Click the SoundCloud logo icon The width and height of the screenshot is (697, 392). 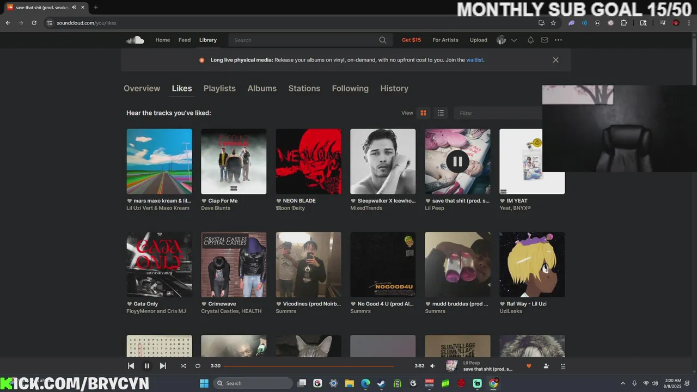(x=135, y=40)
